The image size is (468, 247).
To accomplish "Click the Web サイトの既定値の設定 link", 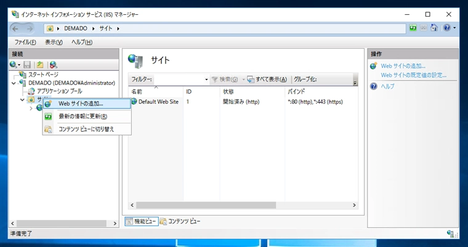I will (413, 75).
